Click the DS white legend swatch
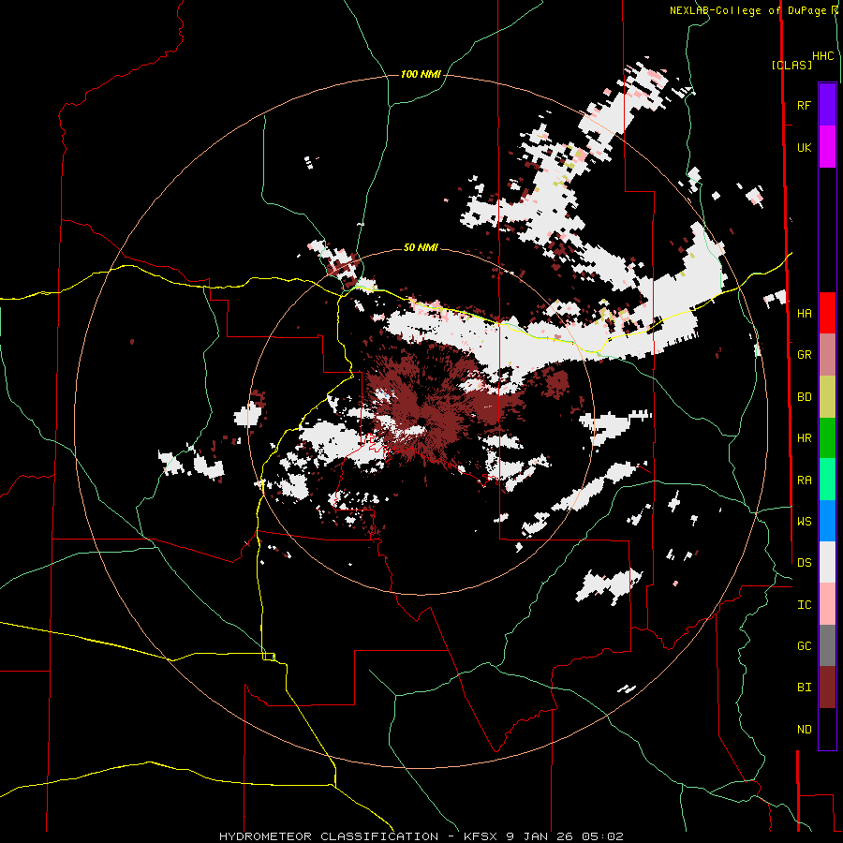The image size is (843, 843). pyautogui.click(x=827, y=562)
